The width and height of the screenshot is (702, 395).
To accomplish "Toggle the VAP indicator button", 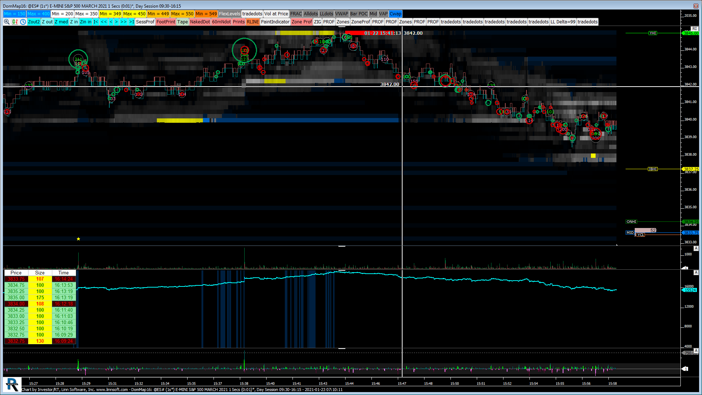I will click(x=383, y=14).
